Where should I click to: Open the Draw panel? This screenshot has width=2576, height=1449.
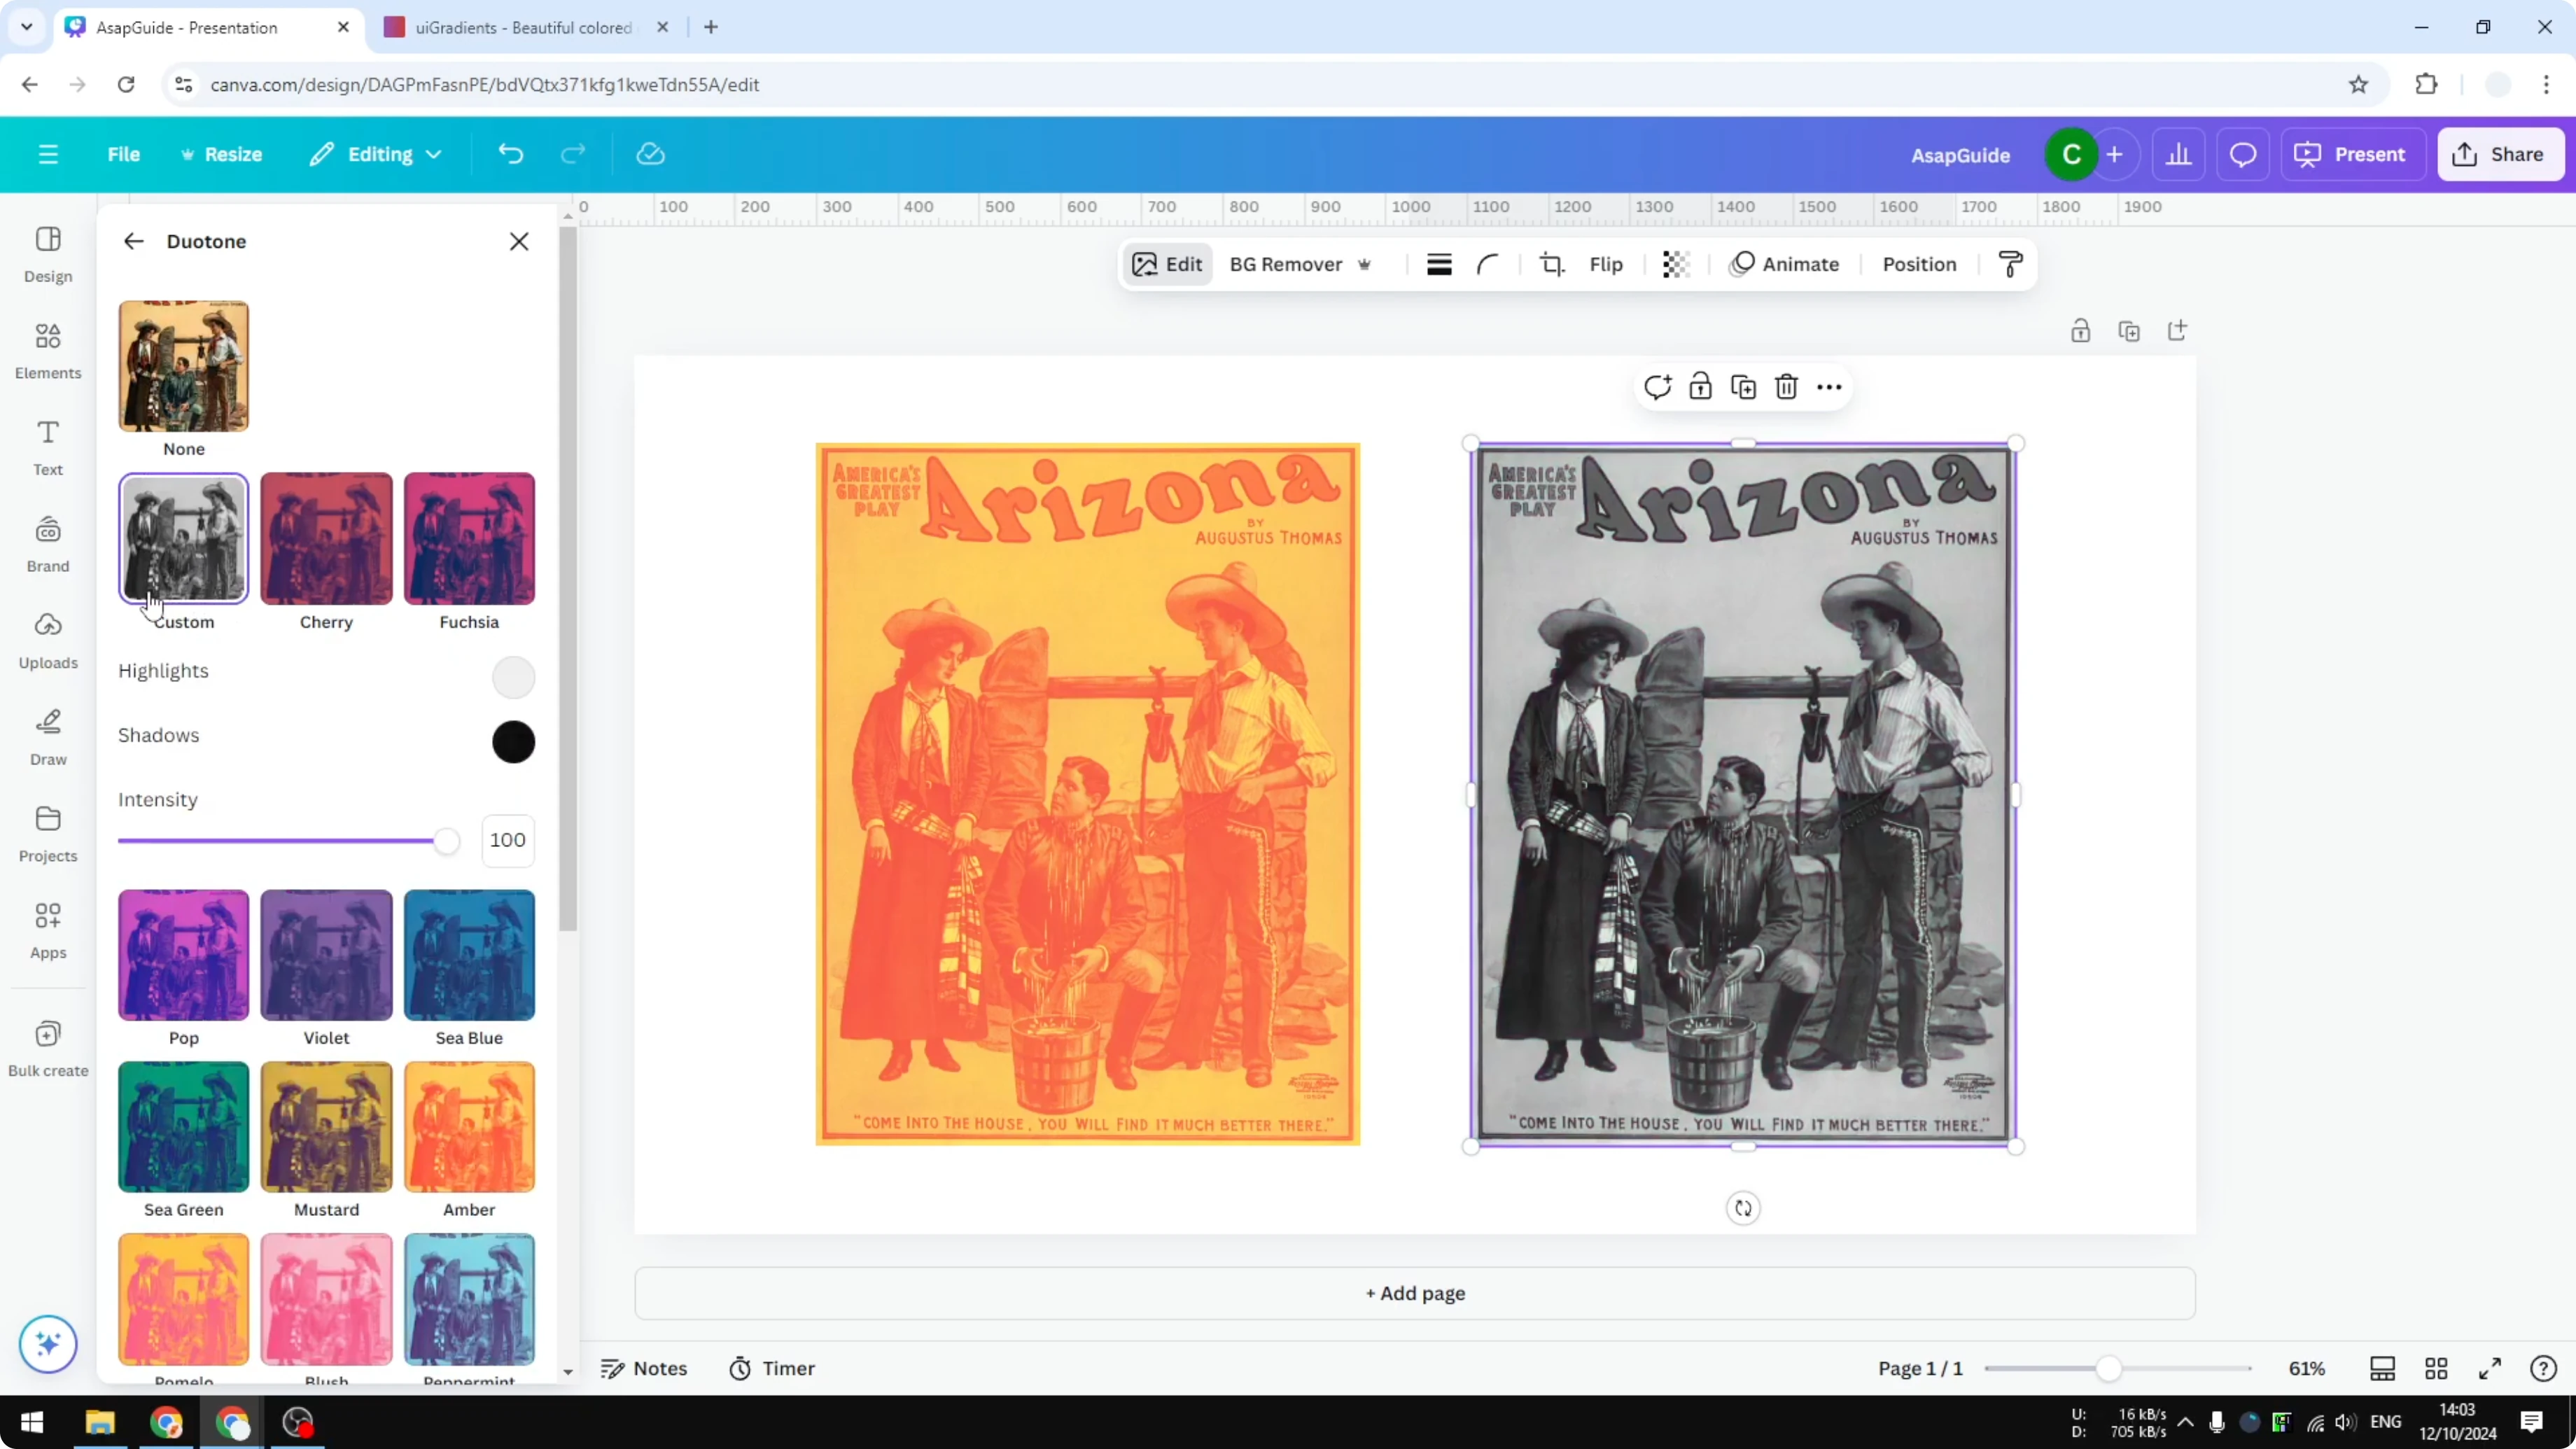[x=47, y=736]
